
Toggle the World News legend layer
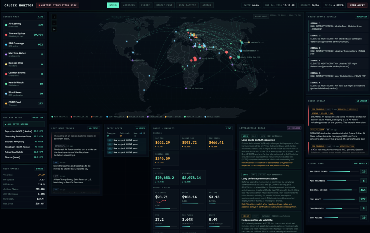212,117
